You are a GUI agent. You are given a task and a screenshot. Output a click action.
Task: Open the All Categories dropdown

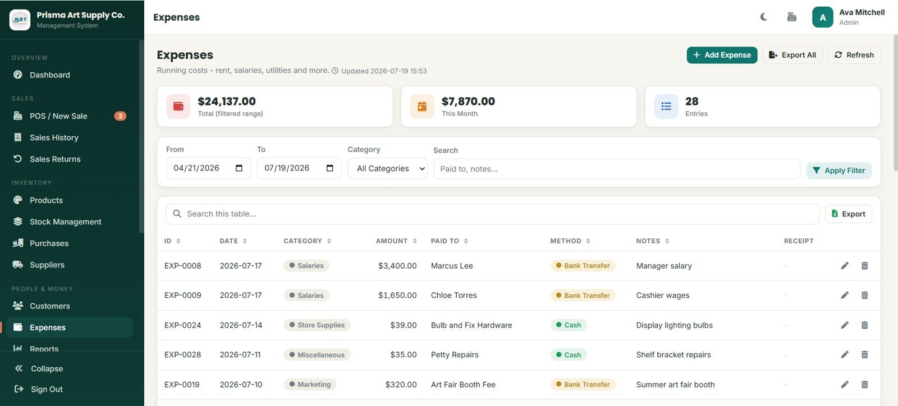[x=388, y=168]
